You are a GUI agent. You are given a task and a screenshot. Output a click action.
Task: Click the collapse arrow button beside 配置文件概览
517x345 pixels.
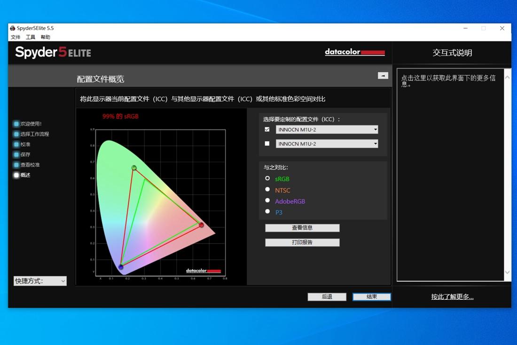tap(383, 76)
